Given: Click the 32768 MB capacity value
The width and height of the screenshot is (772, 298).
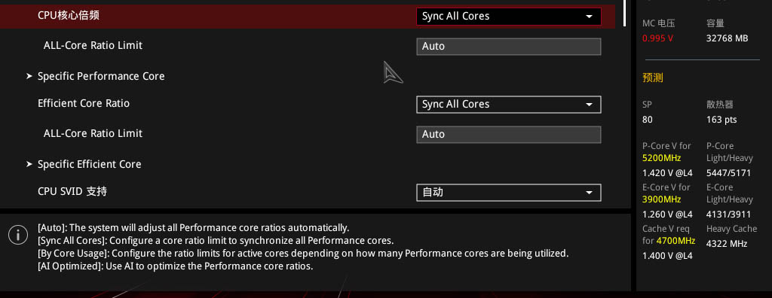Looking at the screenshot, I should tap(728, 38).
